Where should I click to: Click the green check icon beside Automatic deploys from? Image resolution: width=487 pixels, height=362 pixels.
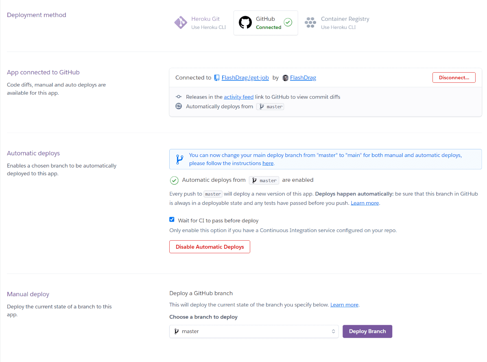click(174, 180)
